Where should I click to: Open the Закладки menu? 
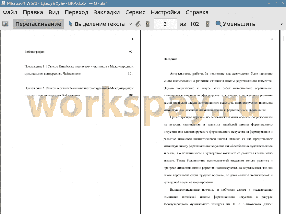(107, 12)
